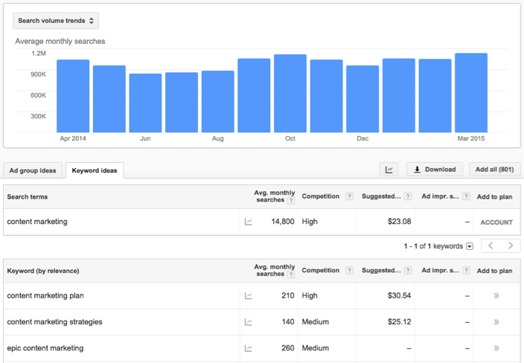Select the content marketing search term
The width and height of the screenshot is (524, 363).
37,222
